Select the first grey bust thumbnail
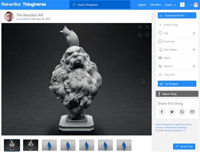Screen dimensions: 200x152 pyautogui.click(x=12, y=145)
